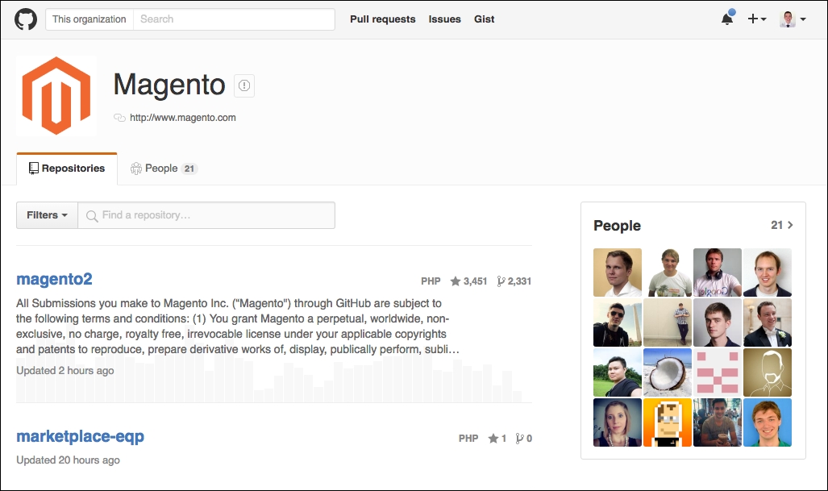Click the GitHub octocat logo
The width and height of the screenshot is (828, 491).
click(25, 19)
